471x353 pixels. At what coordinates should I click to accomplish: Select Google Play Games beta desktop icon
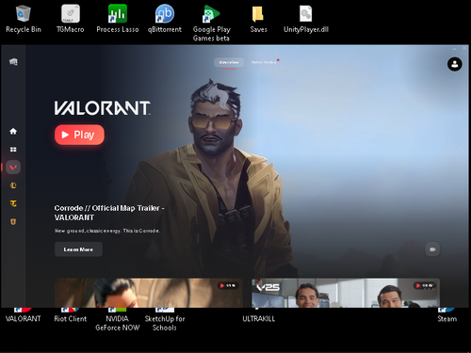[212, 24]
